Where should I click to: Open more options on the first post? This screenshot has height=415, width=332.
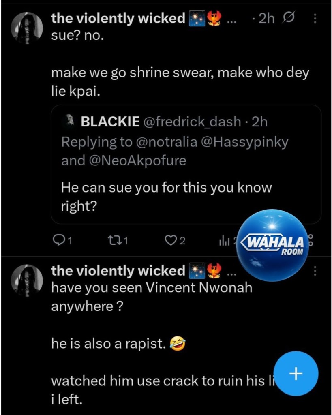click(x=316, y=19)
